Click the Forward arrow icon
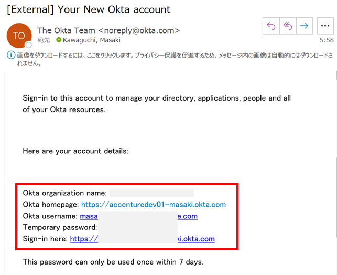Screen dimensions: 337x275 (x=304, y=26)
